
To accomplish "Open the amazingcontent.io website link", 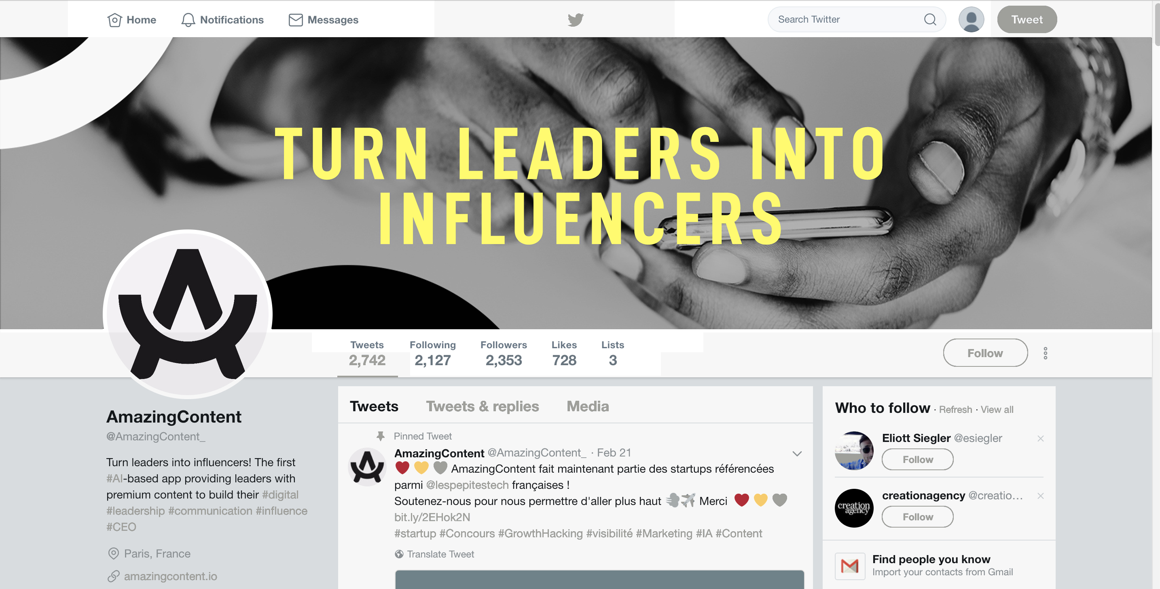I will coord(170,576).
